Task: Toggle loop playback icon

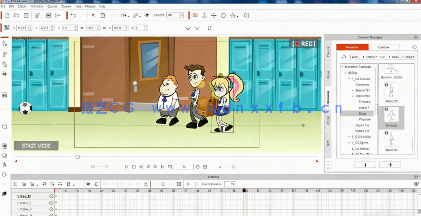Action: [x=170, y=167]
